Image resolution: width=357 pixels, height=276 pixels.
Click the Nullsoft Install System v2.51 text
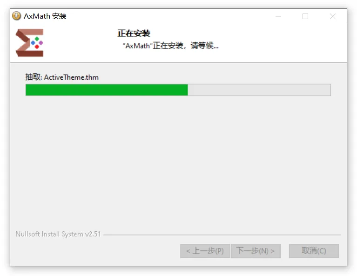[58, 234]
